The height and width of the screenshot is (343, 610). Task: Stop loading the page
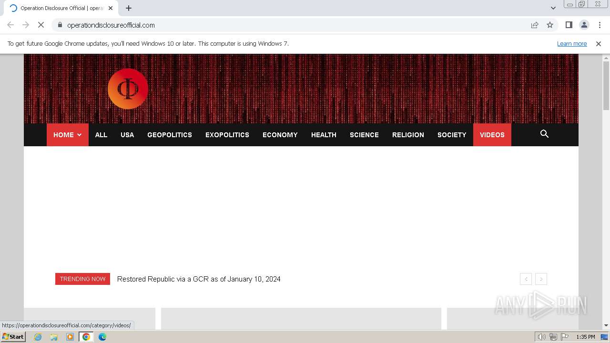(x=41, y=25)
